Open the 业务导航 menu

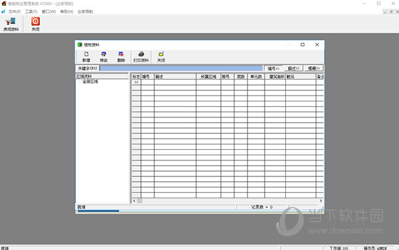(x=86, y=12)
